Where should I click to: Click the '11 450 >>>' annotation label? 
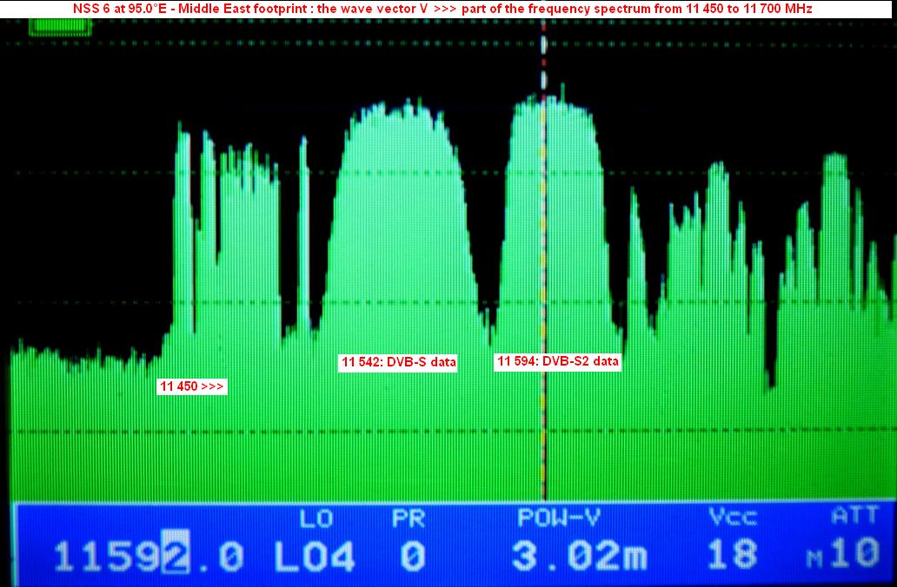(x=192, y=386)
